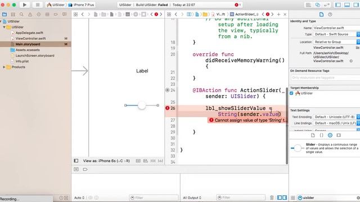360x202 pixels.
Task: Reveal file in Finder arrow next to Full Path
Action: 351,61
